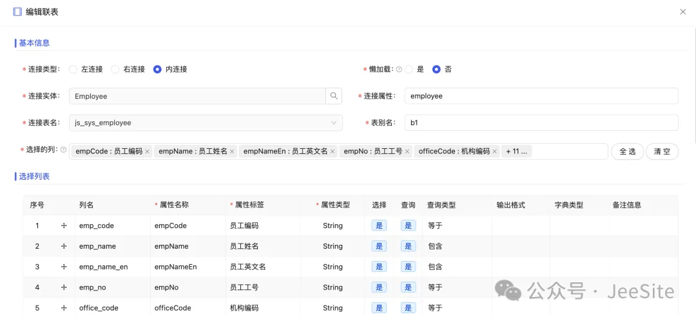Toggle 查询 switch for emp_name_en row
696x319 pixels.
tap(408, 267)
